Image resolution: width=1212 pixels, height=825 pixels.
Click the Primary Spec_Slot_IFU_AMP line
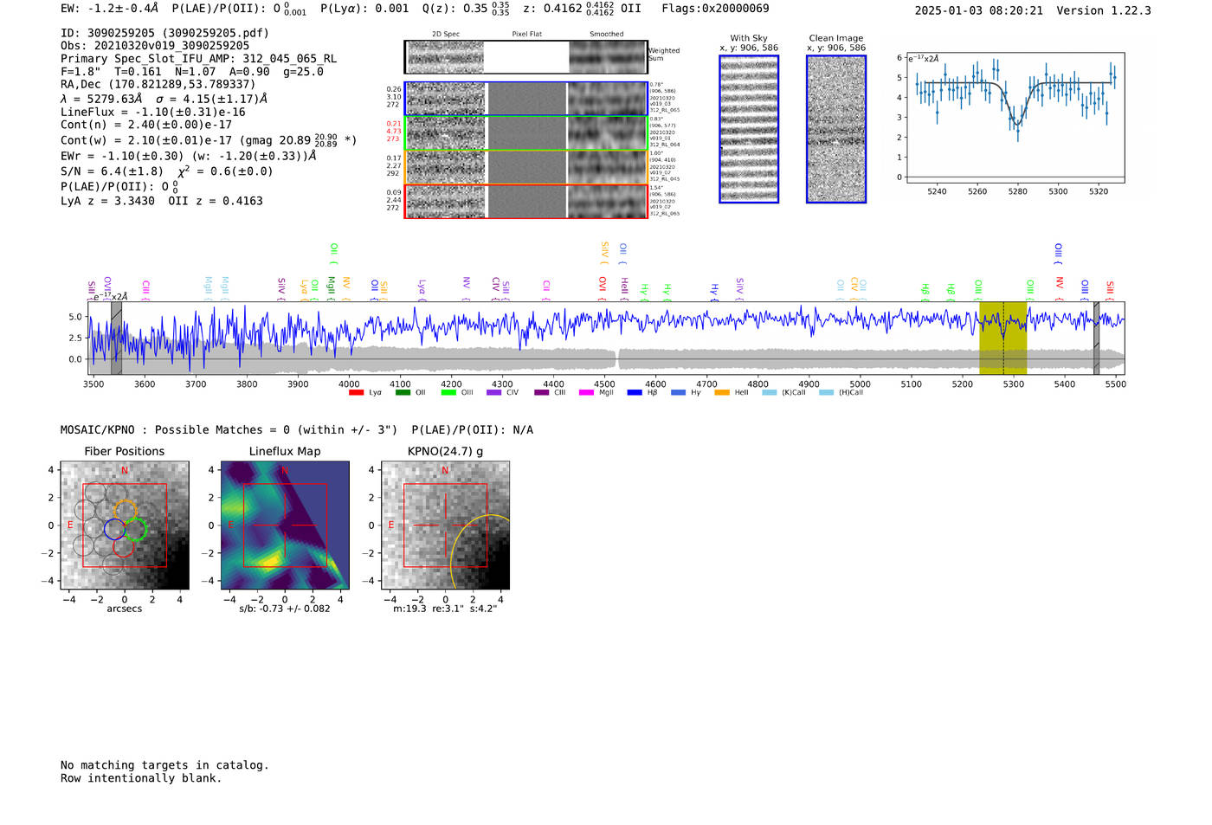pyautogui.click(x=199, y=59)
